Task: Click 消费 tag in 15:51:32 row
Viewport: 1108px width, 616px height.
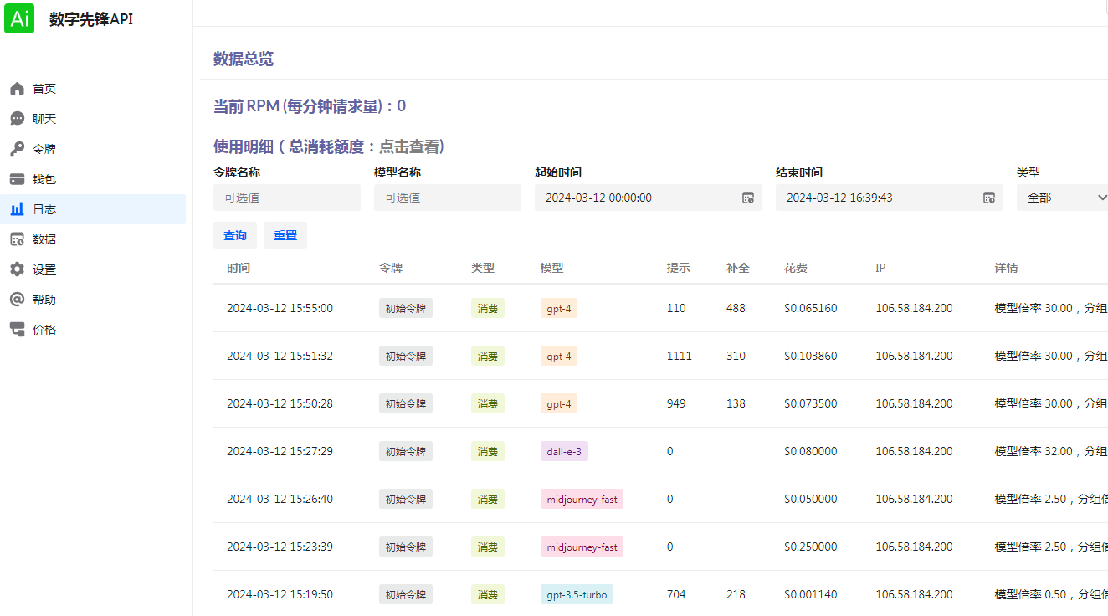Action: (x=488, y=356)
